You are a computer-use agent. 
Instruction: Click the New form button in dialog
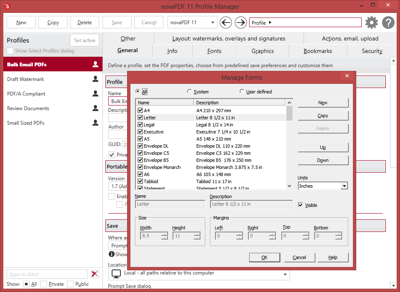[322, 103]
